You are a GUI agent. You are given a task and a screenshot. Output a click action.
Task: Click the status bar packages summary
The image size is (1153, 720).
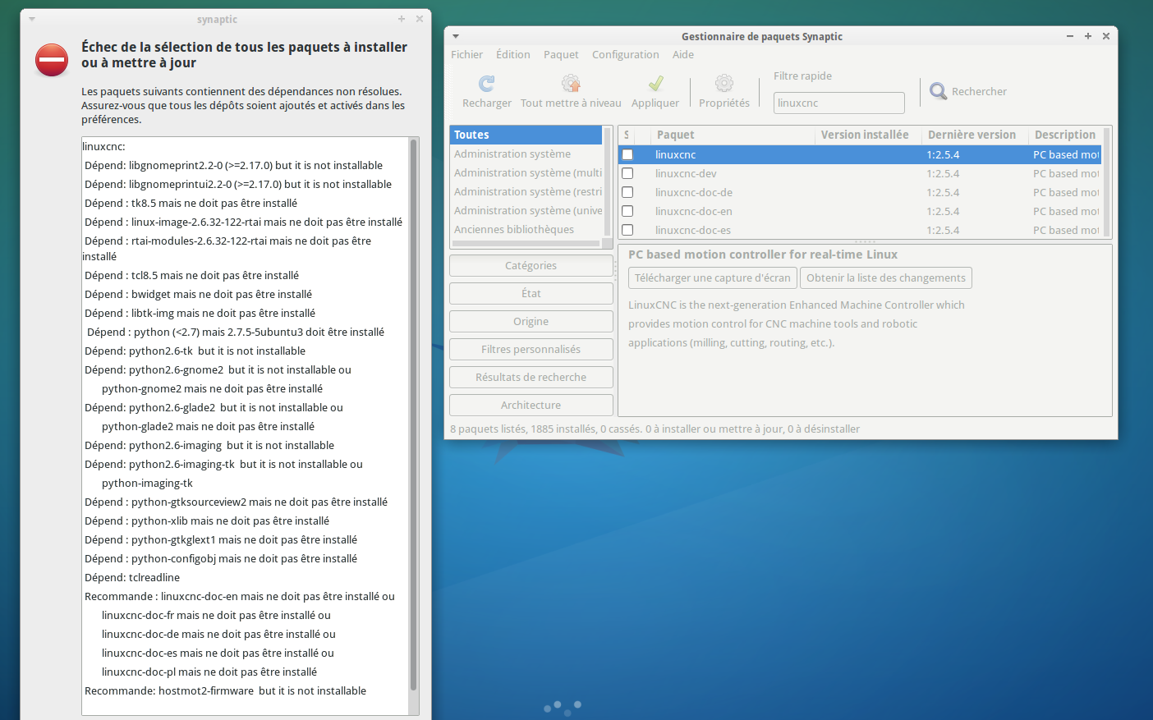(x=655, y=429)
